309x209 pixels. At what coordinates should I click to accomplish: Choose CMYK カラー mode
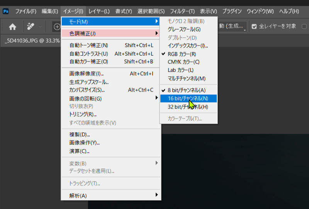pyautogui.click(x=183, y=62)
